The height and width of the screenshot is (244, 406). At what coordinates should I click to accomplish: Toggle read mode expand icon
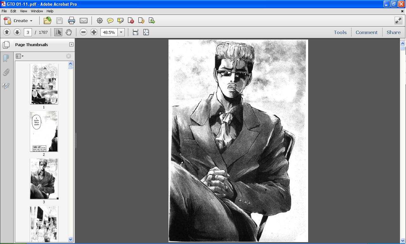(398, 21)
